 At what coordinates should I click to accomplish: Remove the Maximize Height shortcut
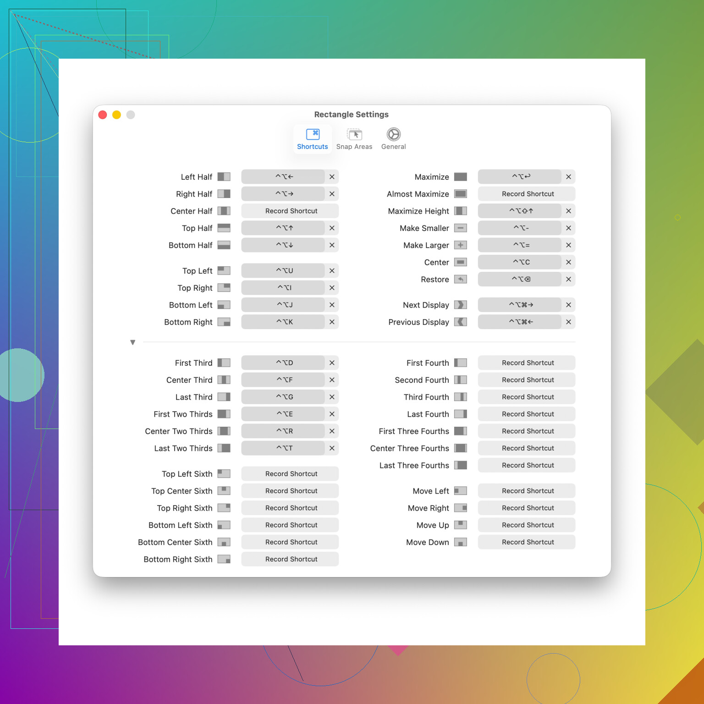(568, 211)
